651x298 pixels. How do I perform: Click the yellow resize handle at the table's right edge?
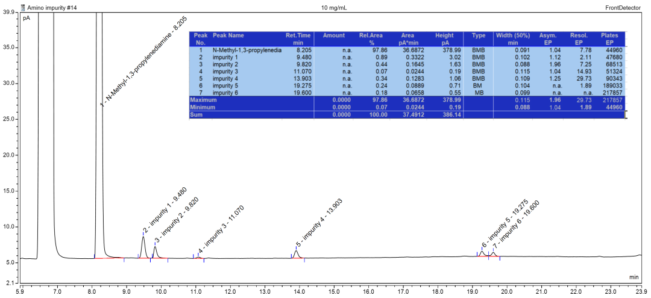[626, 114]
